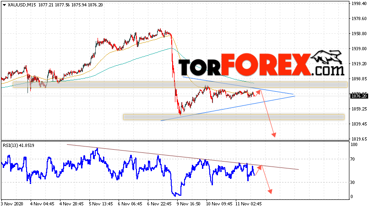Viewport: 370px width, 209px height.
Task: Click the 1859.25 price axis label
Action: click(x=359, y=109)
